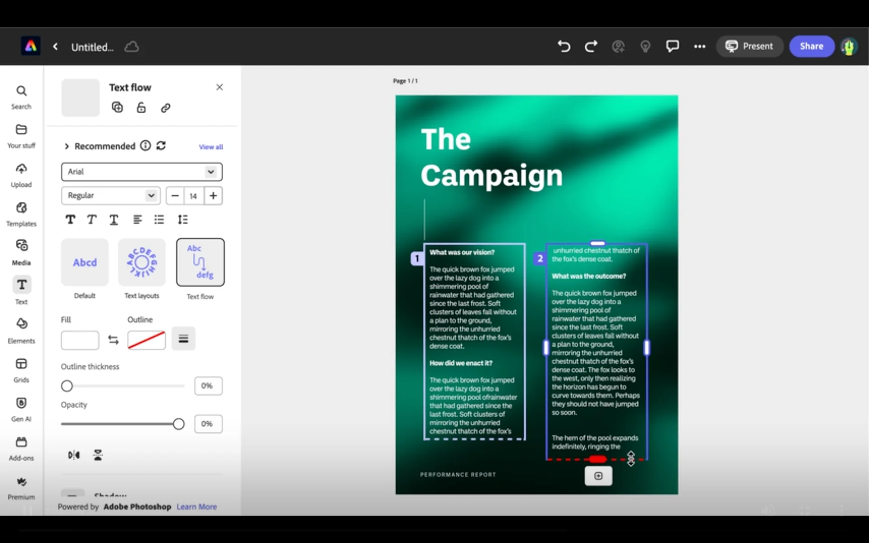Click the undo arrow icon
Viewport: 869px width, 543px height.
pyautogui.click(x=563, y=46)
